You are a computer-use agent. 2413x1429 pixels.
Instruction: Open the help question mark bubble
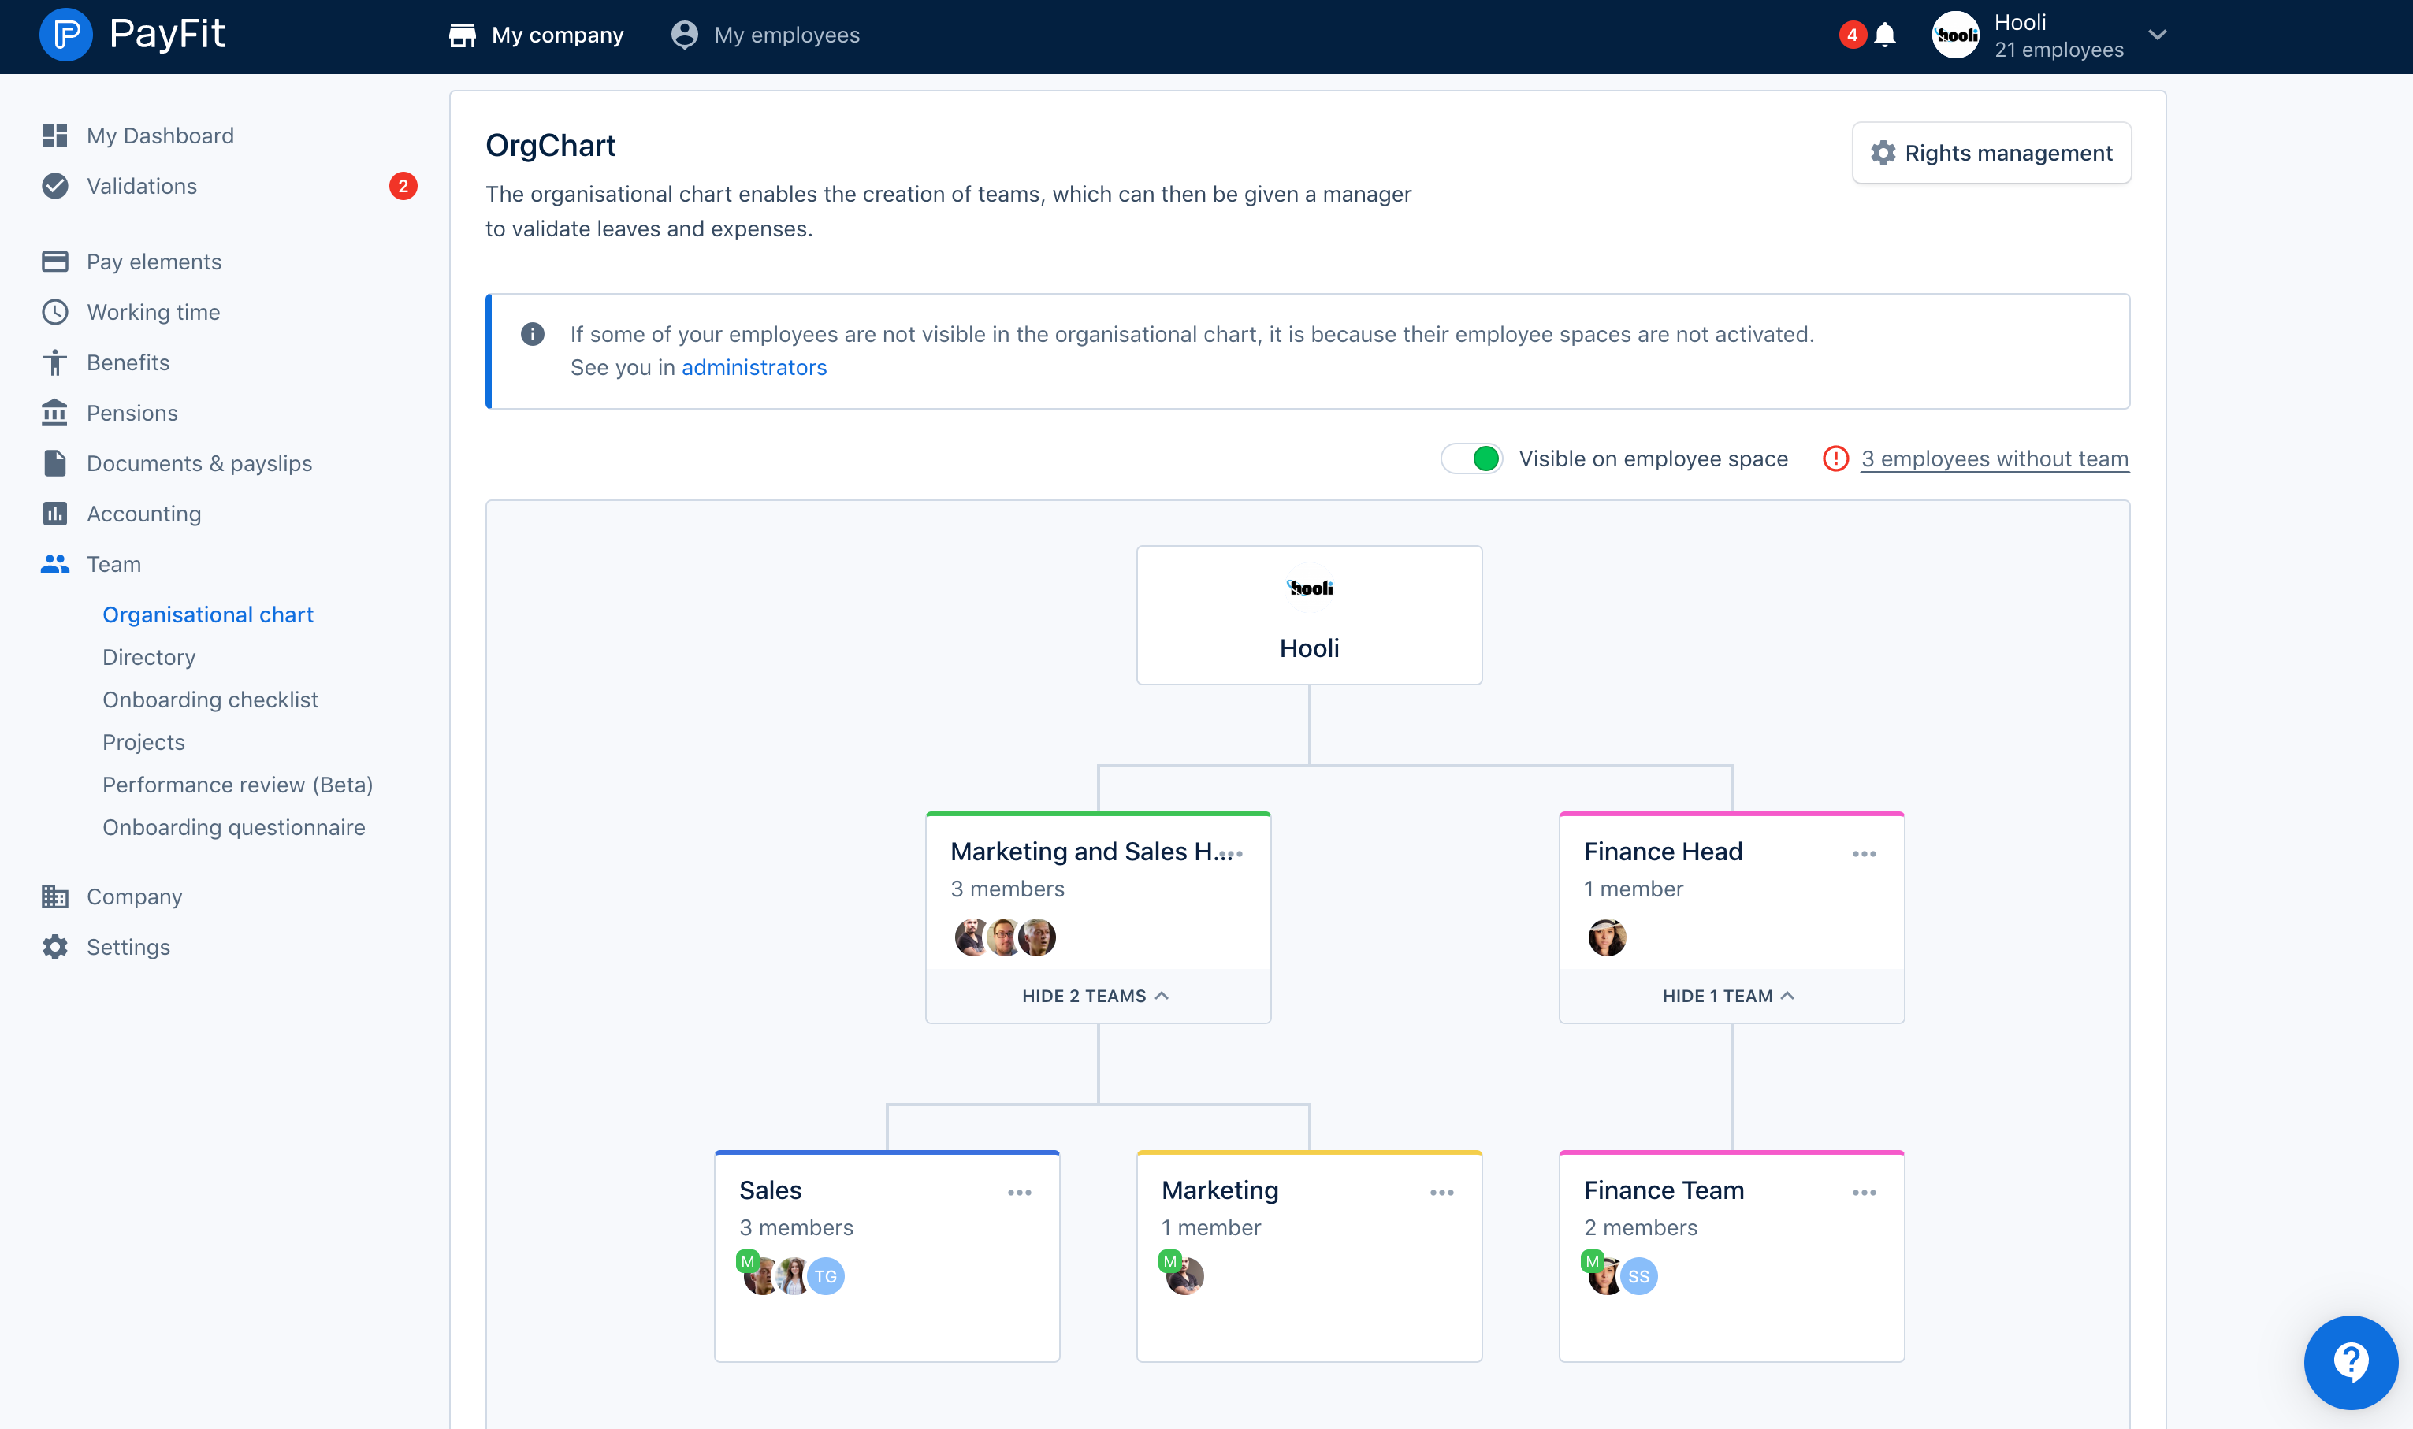coord(2349,1361)
